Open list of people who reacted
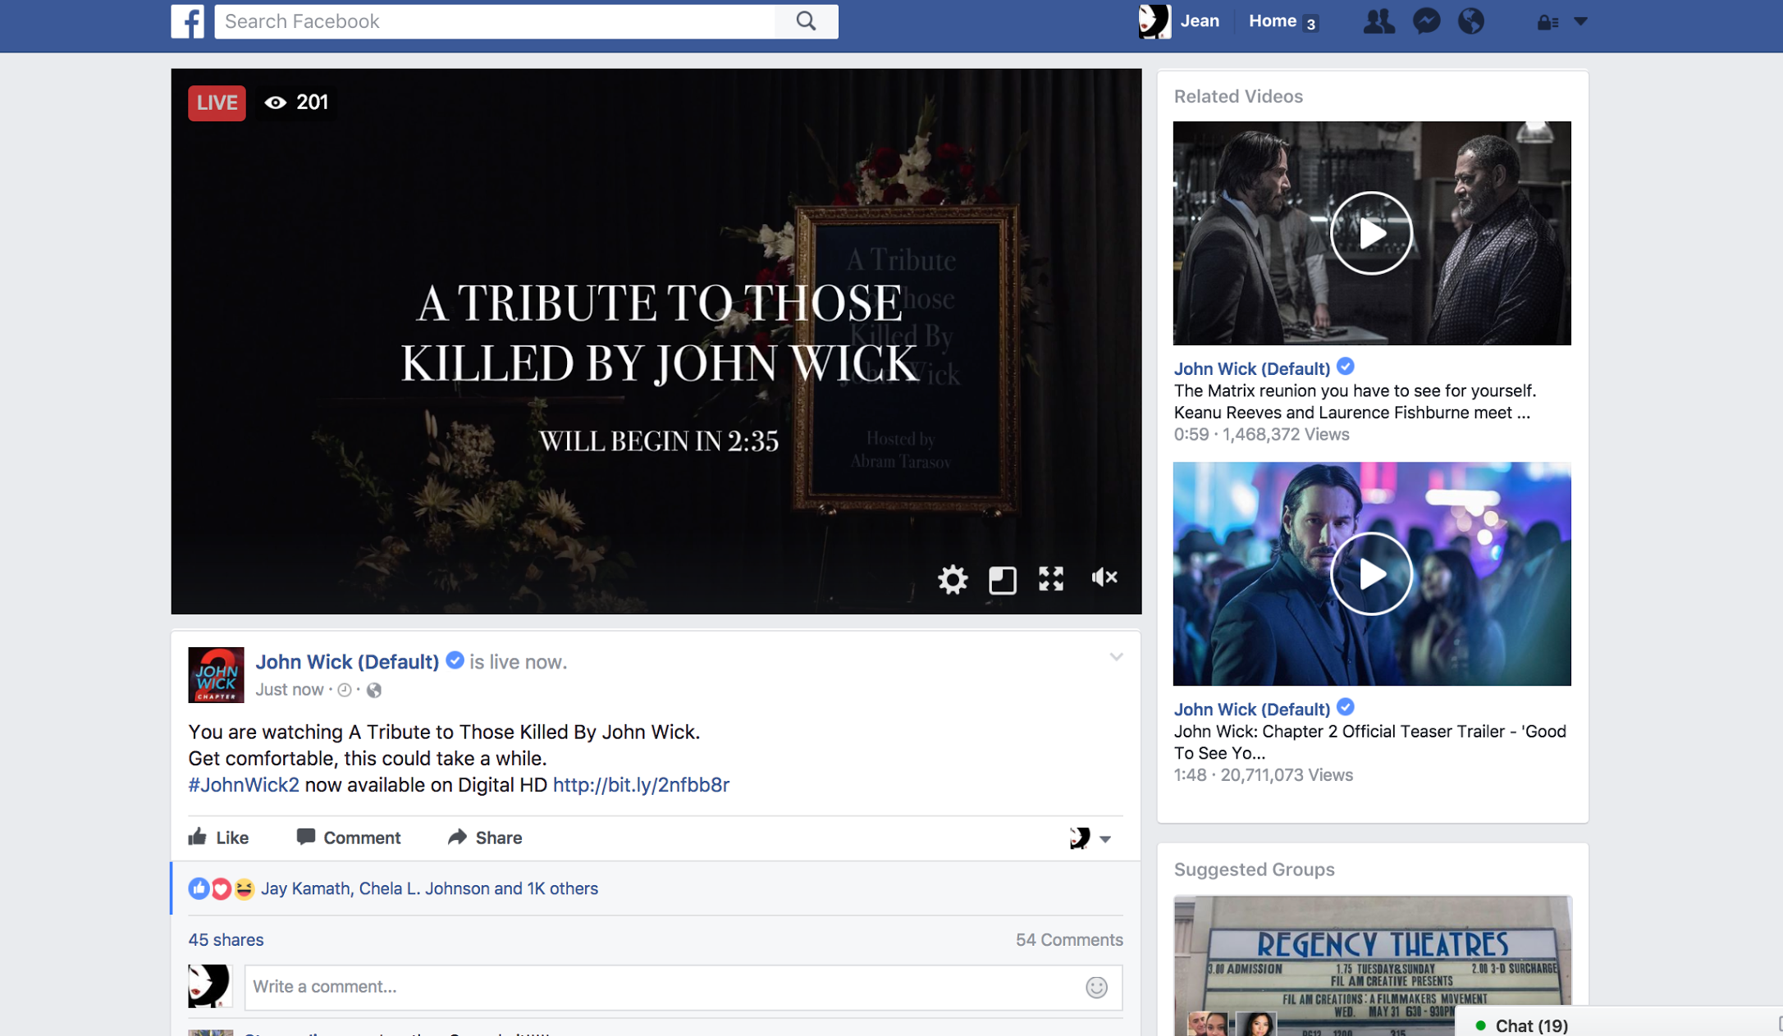 (x=429, y=889)
